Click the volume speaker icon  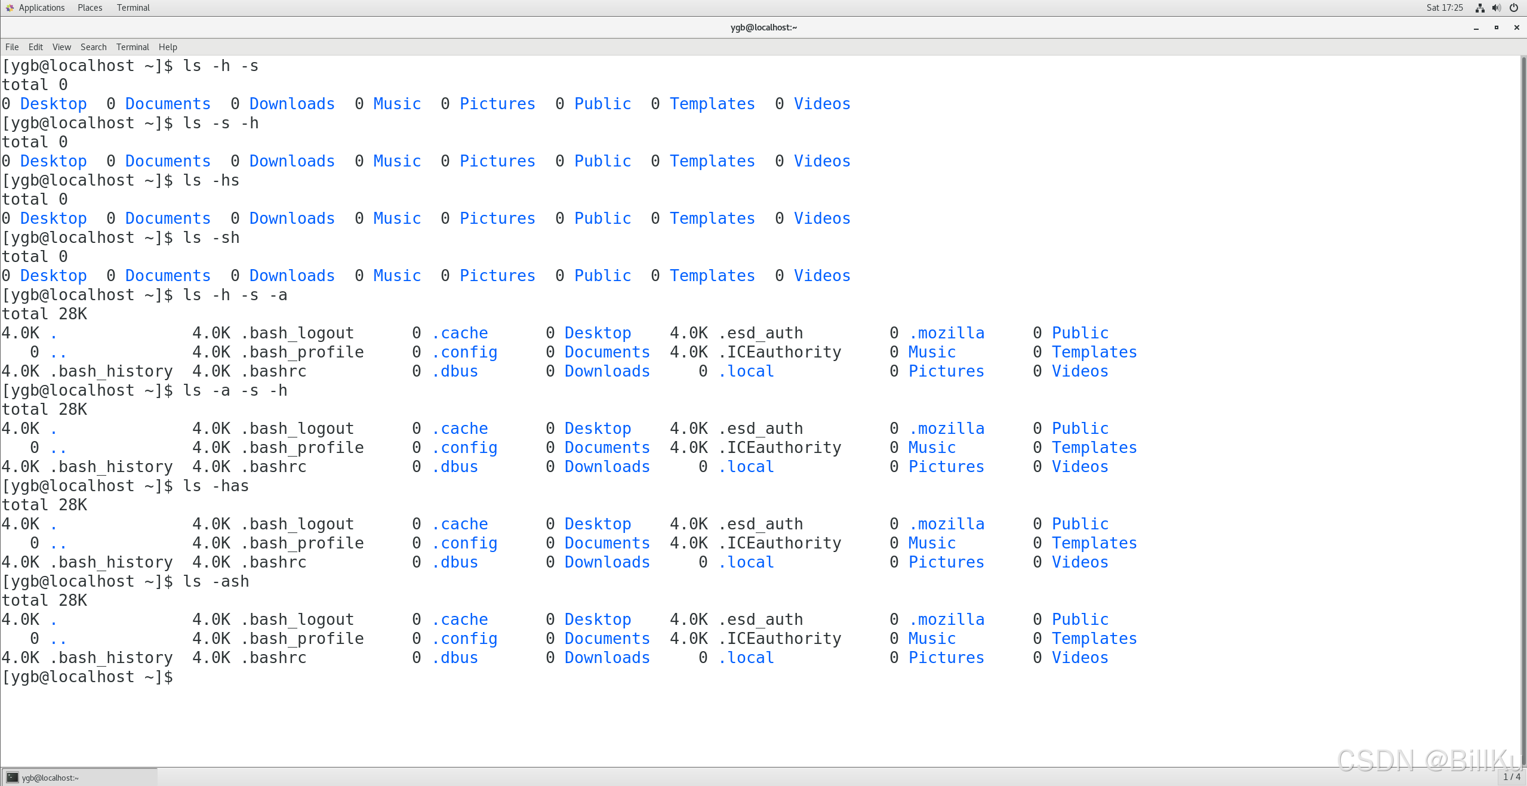1497,8
